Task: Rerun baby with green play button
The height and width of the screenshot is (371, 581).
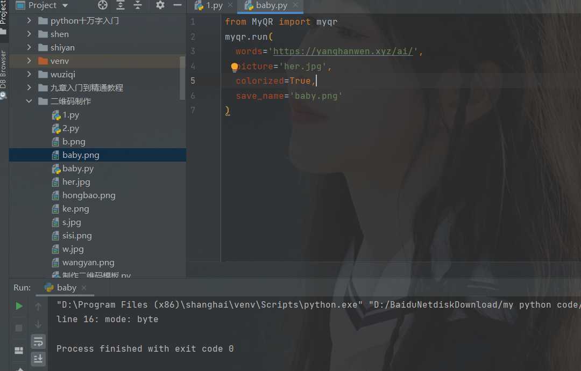Action: (x=19, y=306)
